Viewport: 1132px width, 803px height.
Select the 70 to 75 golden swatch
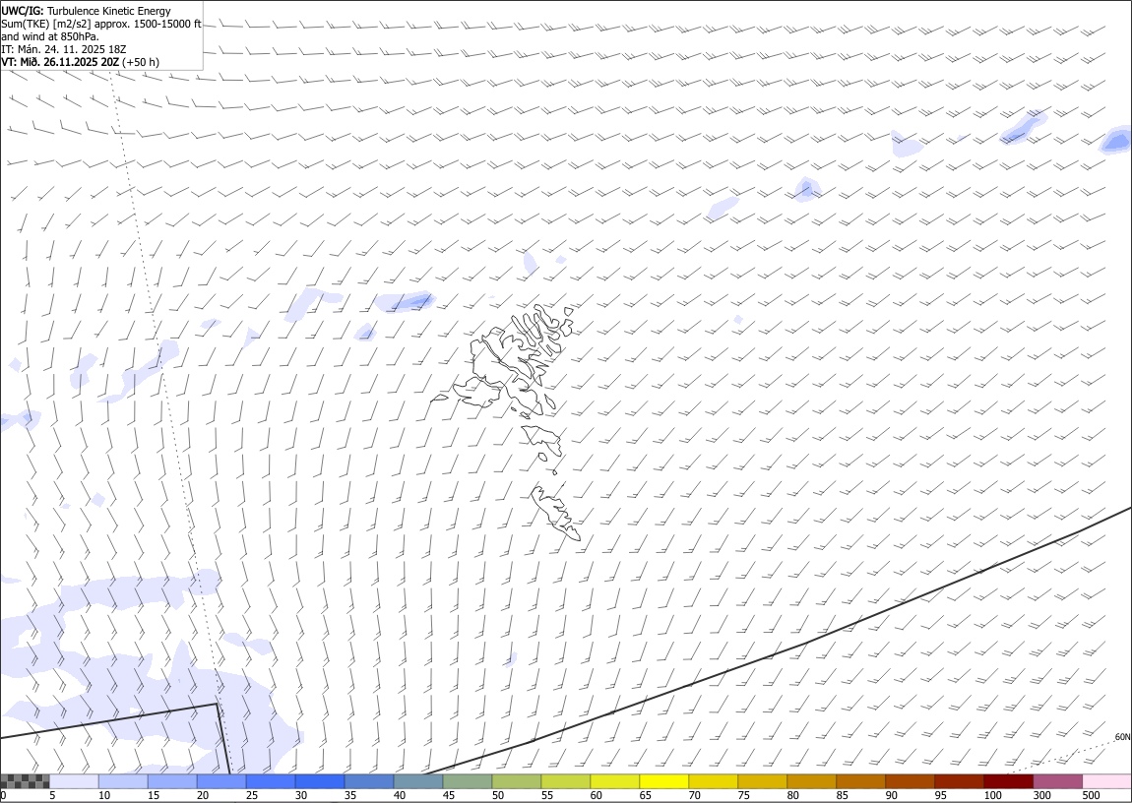[714, 781]
